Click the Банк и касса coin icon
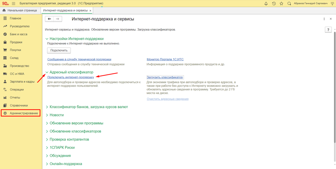 click(5, 34)
